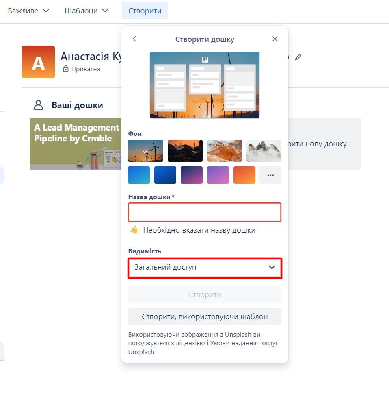Image resolution: width=389 pixels, height=394 pixels.
Task: Click Створити, використовуючи шаблон button
Action: [x=204, y=316]
